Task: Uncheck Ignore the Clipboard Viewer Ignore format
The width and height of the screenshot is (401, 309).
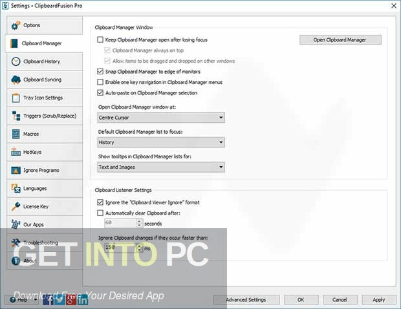Action: (100, 202)
